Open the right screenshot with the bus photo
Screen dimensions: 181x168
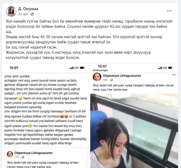pyautogui.click(x=134, y=116)
